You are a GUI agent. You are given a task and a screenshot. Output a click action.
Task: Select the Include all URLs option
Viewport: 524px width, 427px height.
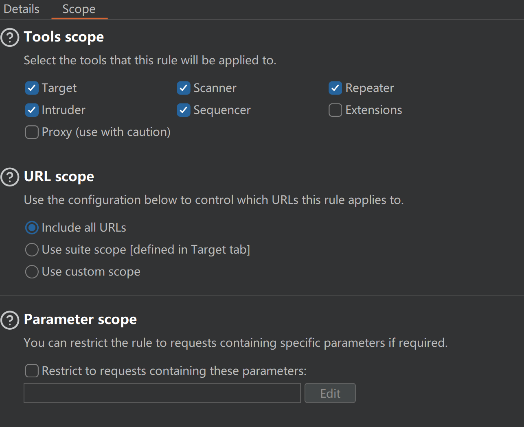click(x=32, y=228)
